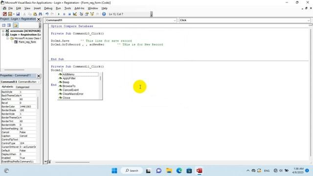Click the Microsoft Access taskbar icon
This screenshot has height=176, width=313.
pos(199,171)
